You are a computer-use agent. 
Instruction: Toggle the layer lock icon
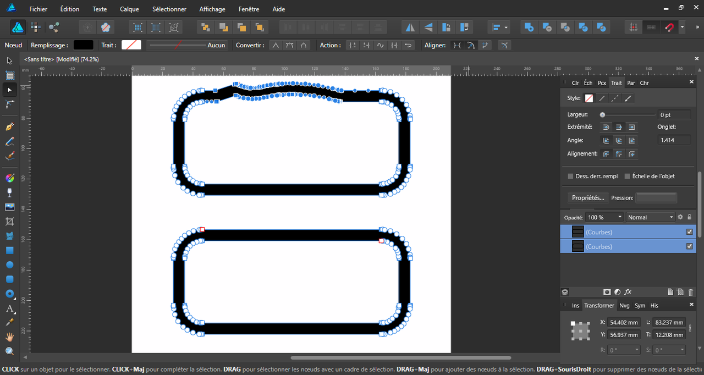(690, 217)
